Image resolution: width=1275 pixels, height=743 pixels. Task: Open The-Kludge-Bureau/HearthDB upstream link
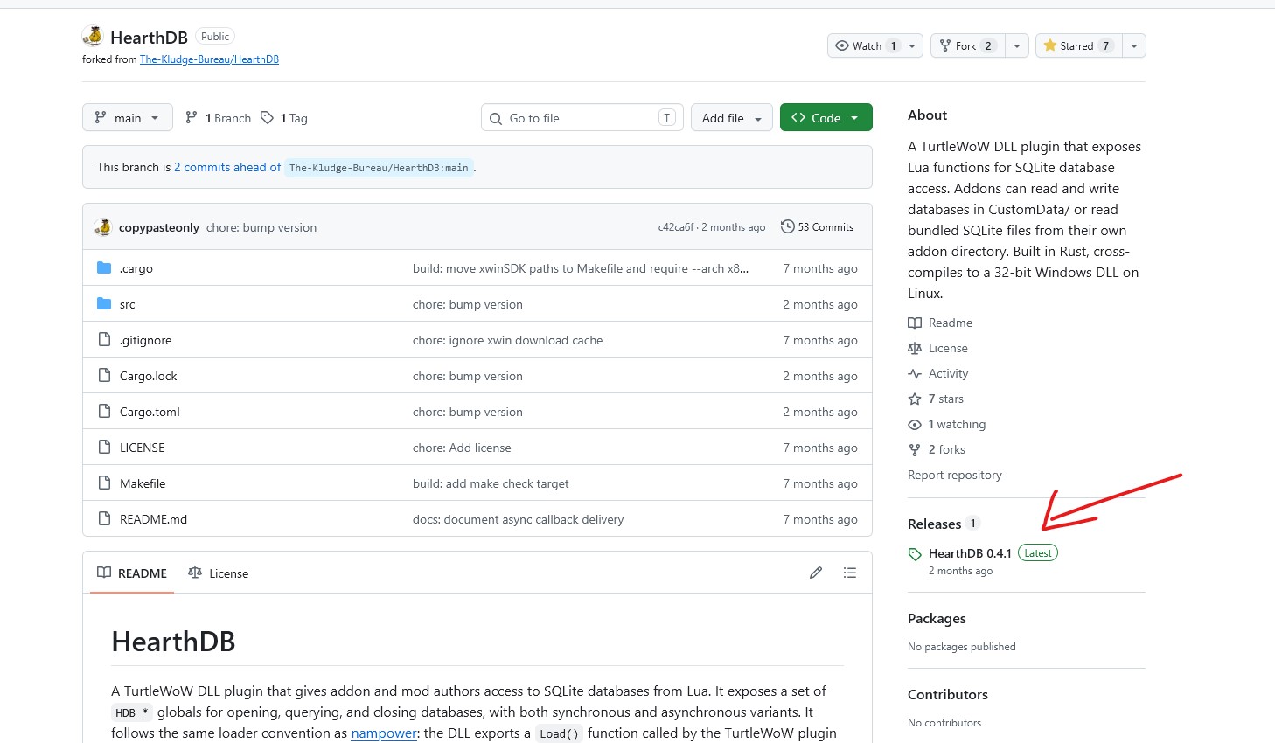(209, 59)
